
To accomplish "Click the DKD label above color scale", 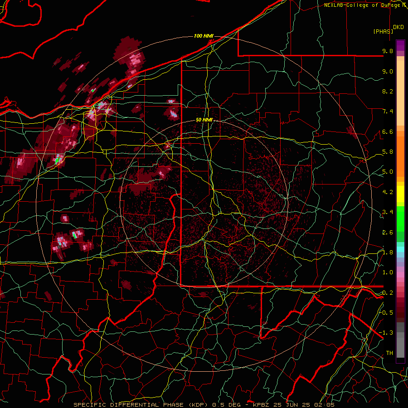I will [x=398, y=27].
